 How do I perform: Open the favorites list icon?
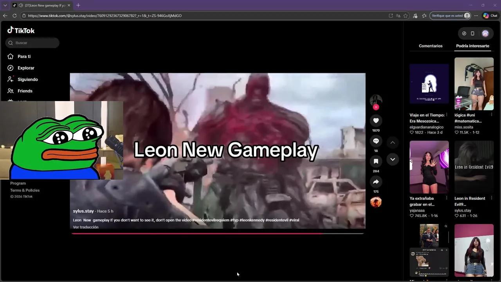point(424,16)
